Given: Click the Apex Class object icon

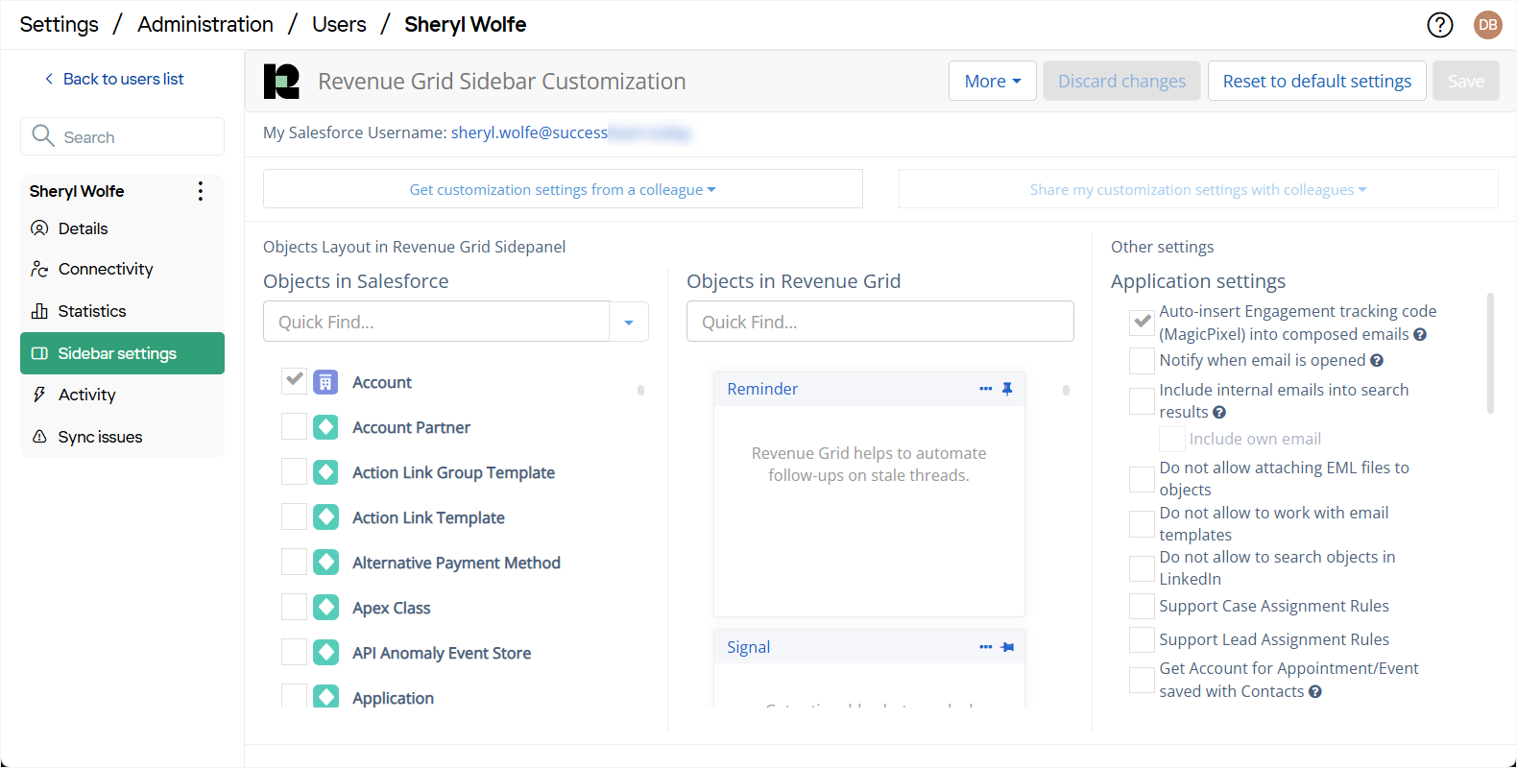Looking at the screenshot, I should coord(325,608).
